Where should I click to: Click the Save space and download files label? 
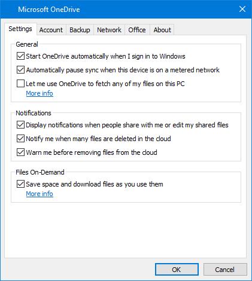pos(95,184)
